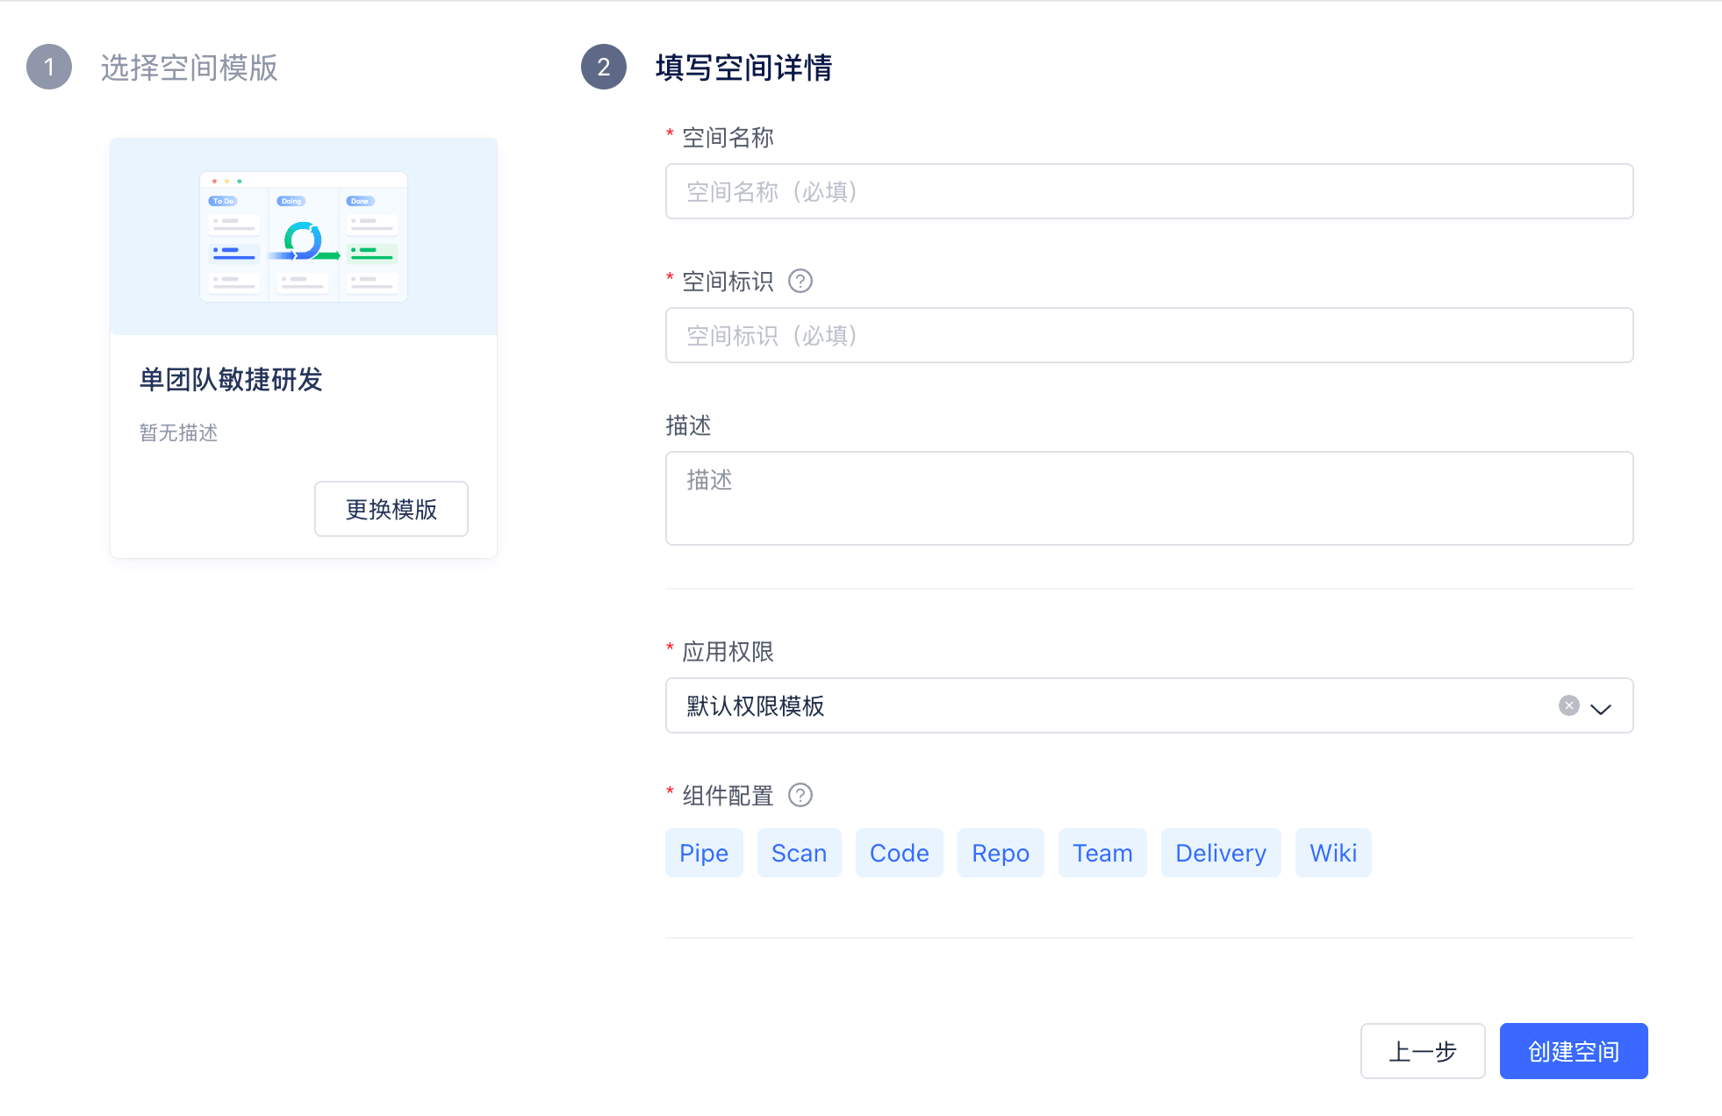Toggle the Wiki component tag
Viewport: 1722px width, 1116px height.
click(1332, 853)
